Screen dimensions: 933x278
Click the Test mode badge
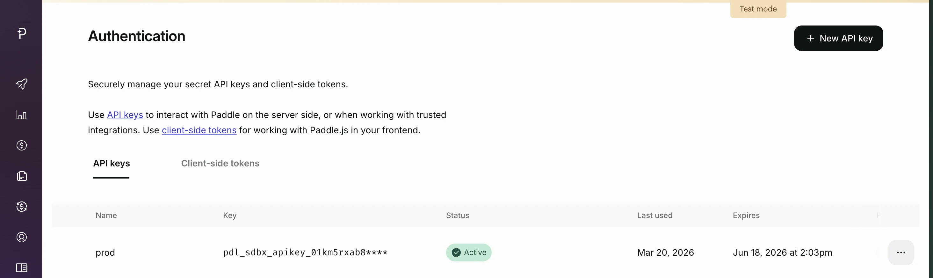tap(758, 9)
